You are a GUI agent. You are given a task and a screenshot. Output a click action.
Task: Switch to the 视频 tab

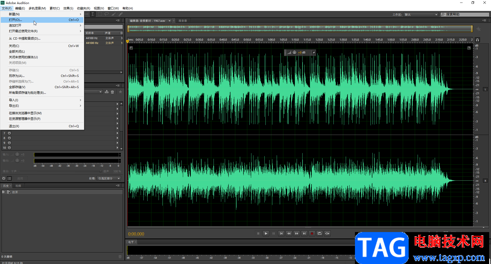18,186
